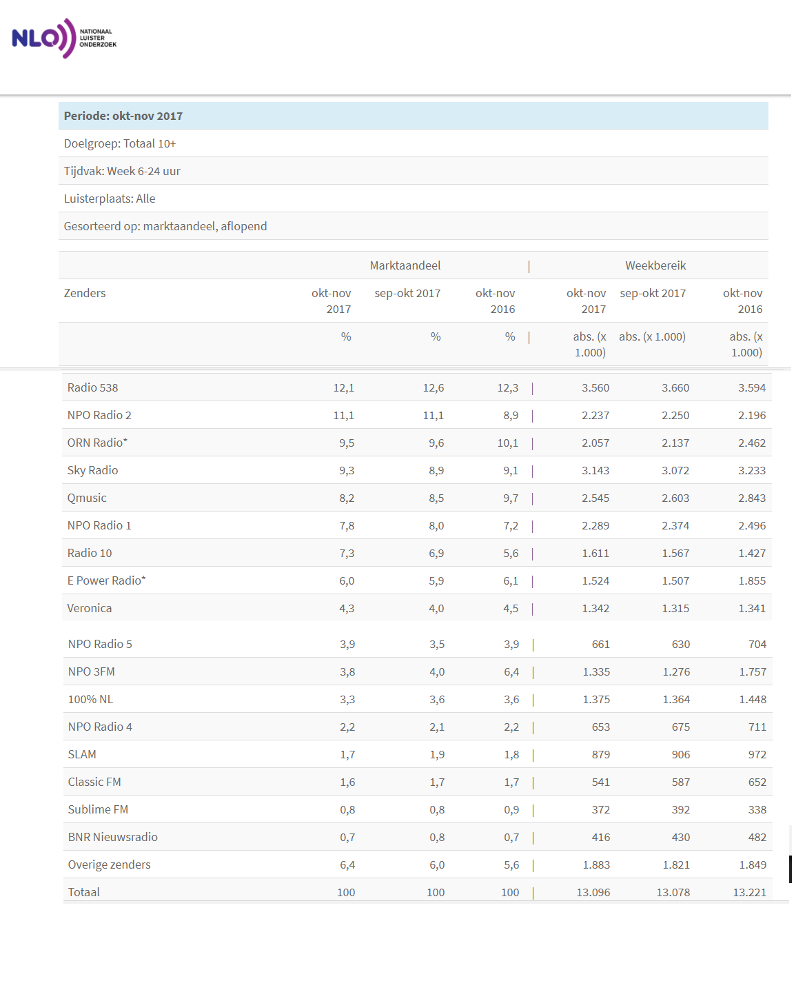Select NPO Radio 1 reach '2.289'
805x1001 pixels.
click(595, 525)
